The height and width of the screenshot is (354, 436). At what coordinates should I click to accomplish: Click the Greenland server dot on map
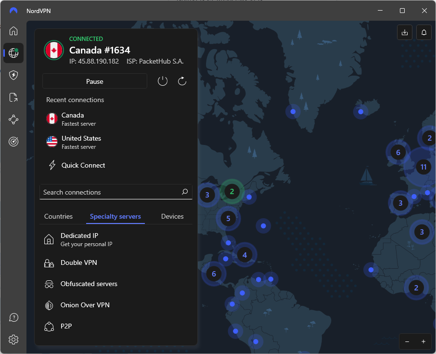(x=293, y=112)
